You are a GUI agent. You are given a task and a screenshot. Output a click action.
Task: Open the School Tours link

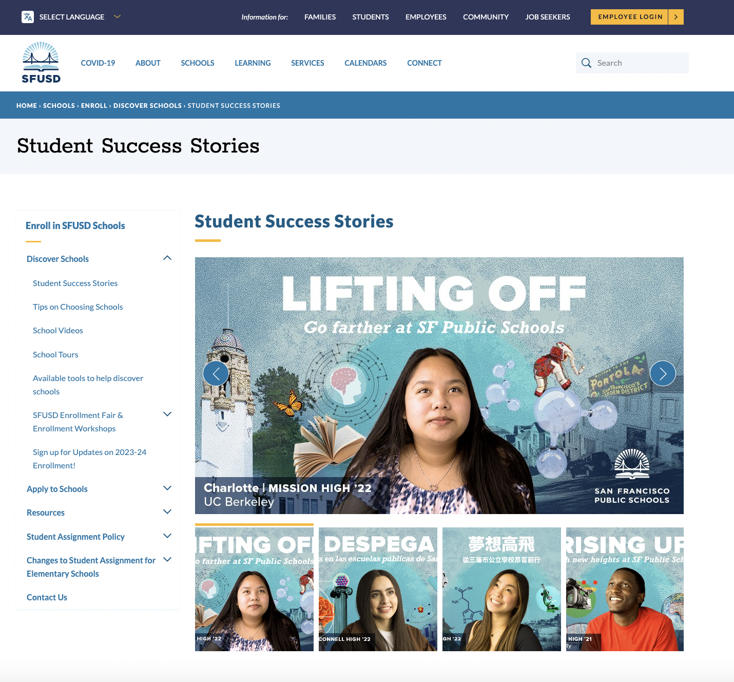(55, 354)
